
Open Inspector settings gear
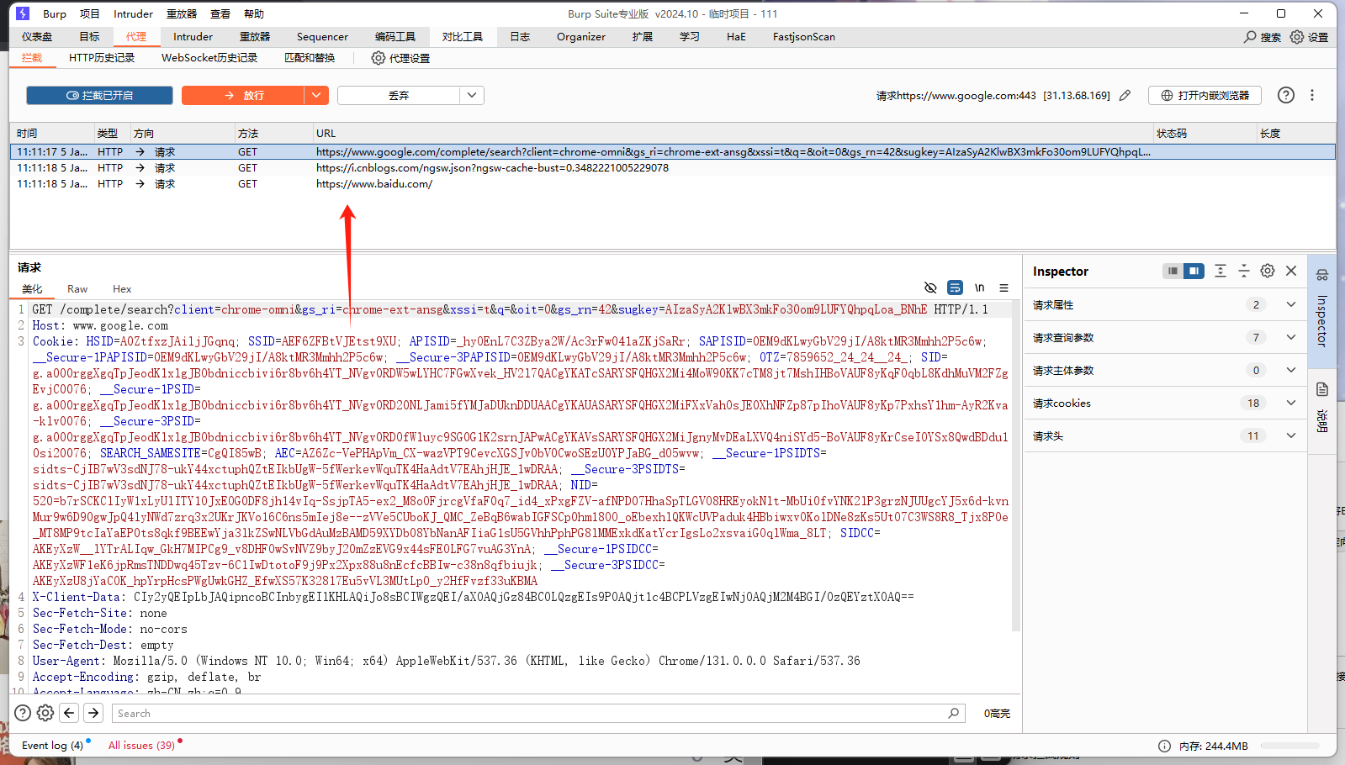point(1268,271)
